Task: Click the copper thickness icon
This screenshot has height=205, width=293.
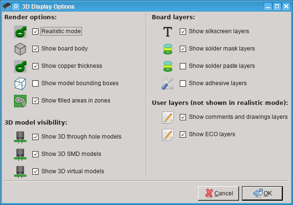Action: pyautogui.click(x=20, y=66)
